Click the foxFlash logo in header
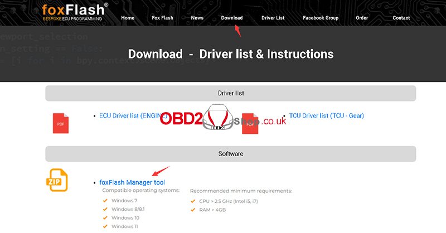Image resolution: width=446 pixels, height=233 pixels. coord(75,11)
